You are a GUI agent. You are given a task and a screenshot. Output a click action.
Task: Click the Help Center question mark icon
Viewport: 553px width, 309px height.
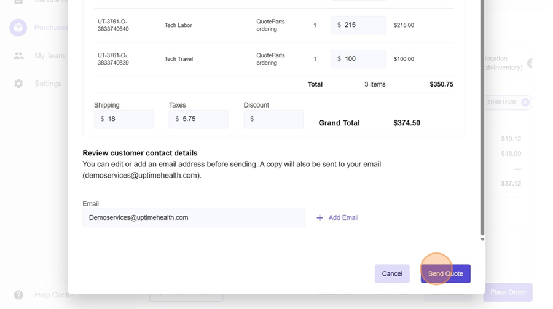(18, 295)
